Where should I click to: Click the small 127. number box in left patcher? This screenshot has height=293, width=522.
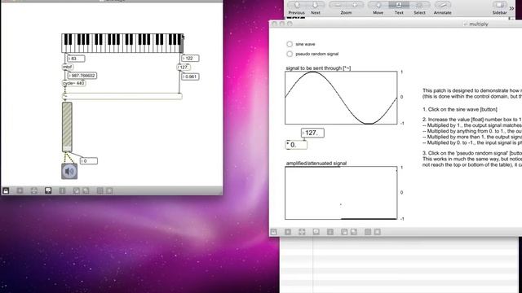pyautogui.click(x=184, y=67)
